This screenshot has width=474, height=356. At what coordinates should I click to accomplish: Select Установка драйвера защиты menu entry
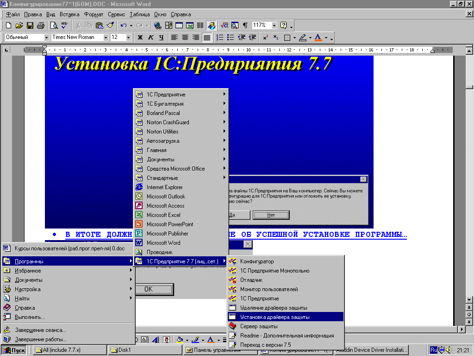pos(286,317)
